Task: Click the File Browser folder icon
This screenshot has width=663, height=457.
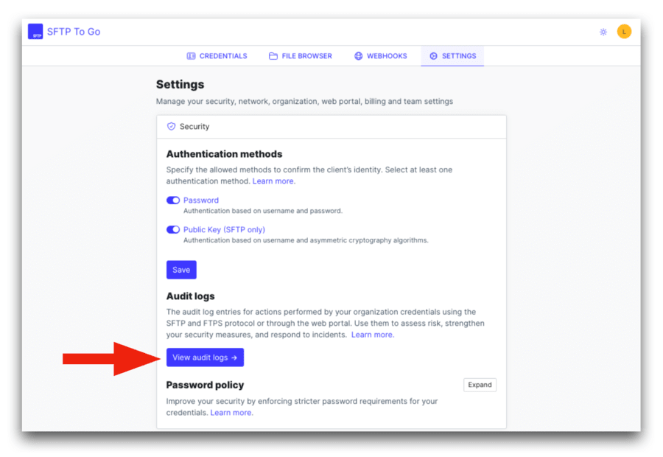Action: pos(273,55)
